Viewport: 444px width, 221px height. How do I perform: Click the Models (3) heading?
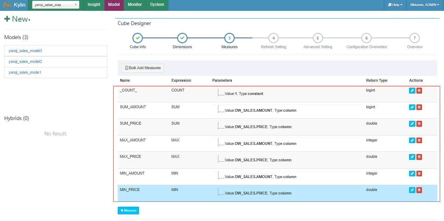pyautogui.click(x=16, y=37)
